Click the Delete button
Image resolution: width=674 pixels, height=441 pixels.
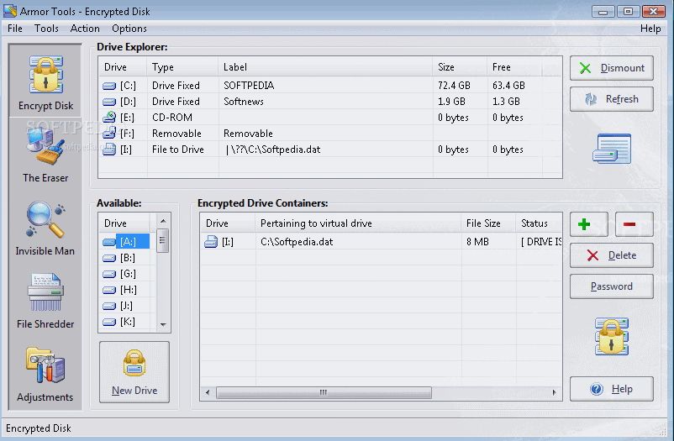pyautogui.click(x=612, y=255)
